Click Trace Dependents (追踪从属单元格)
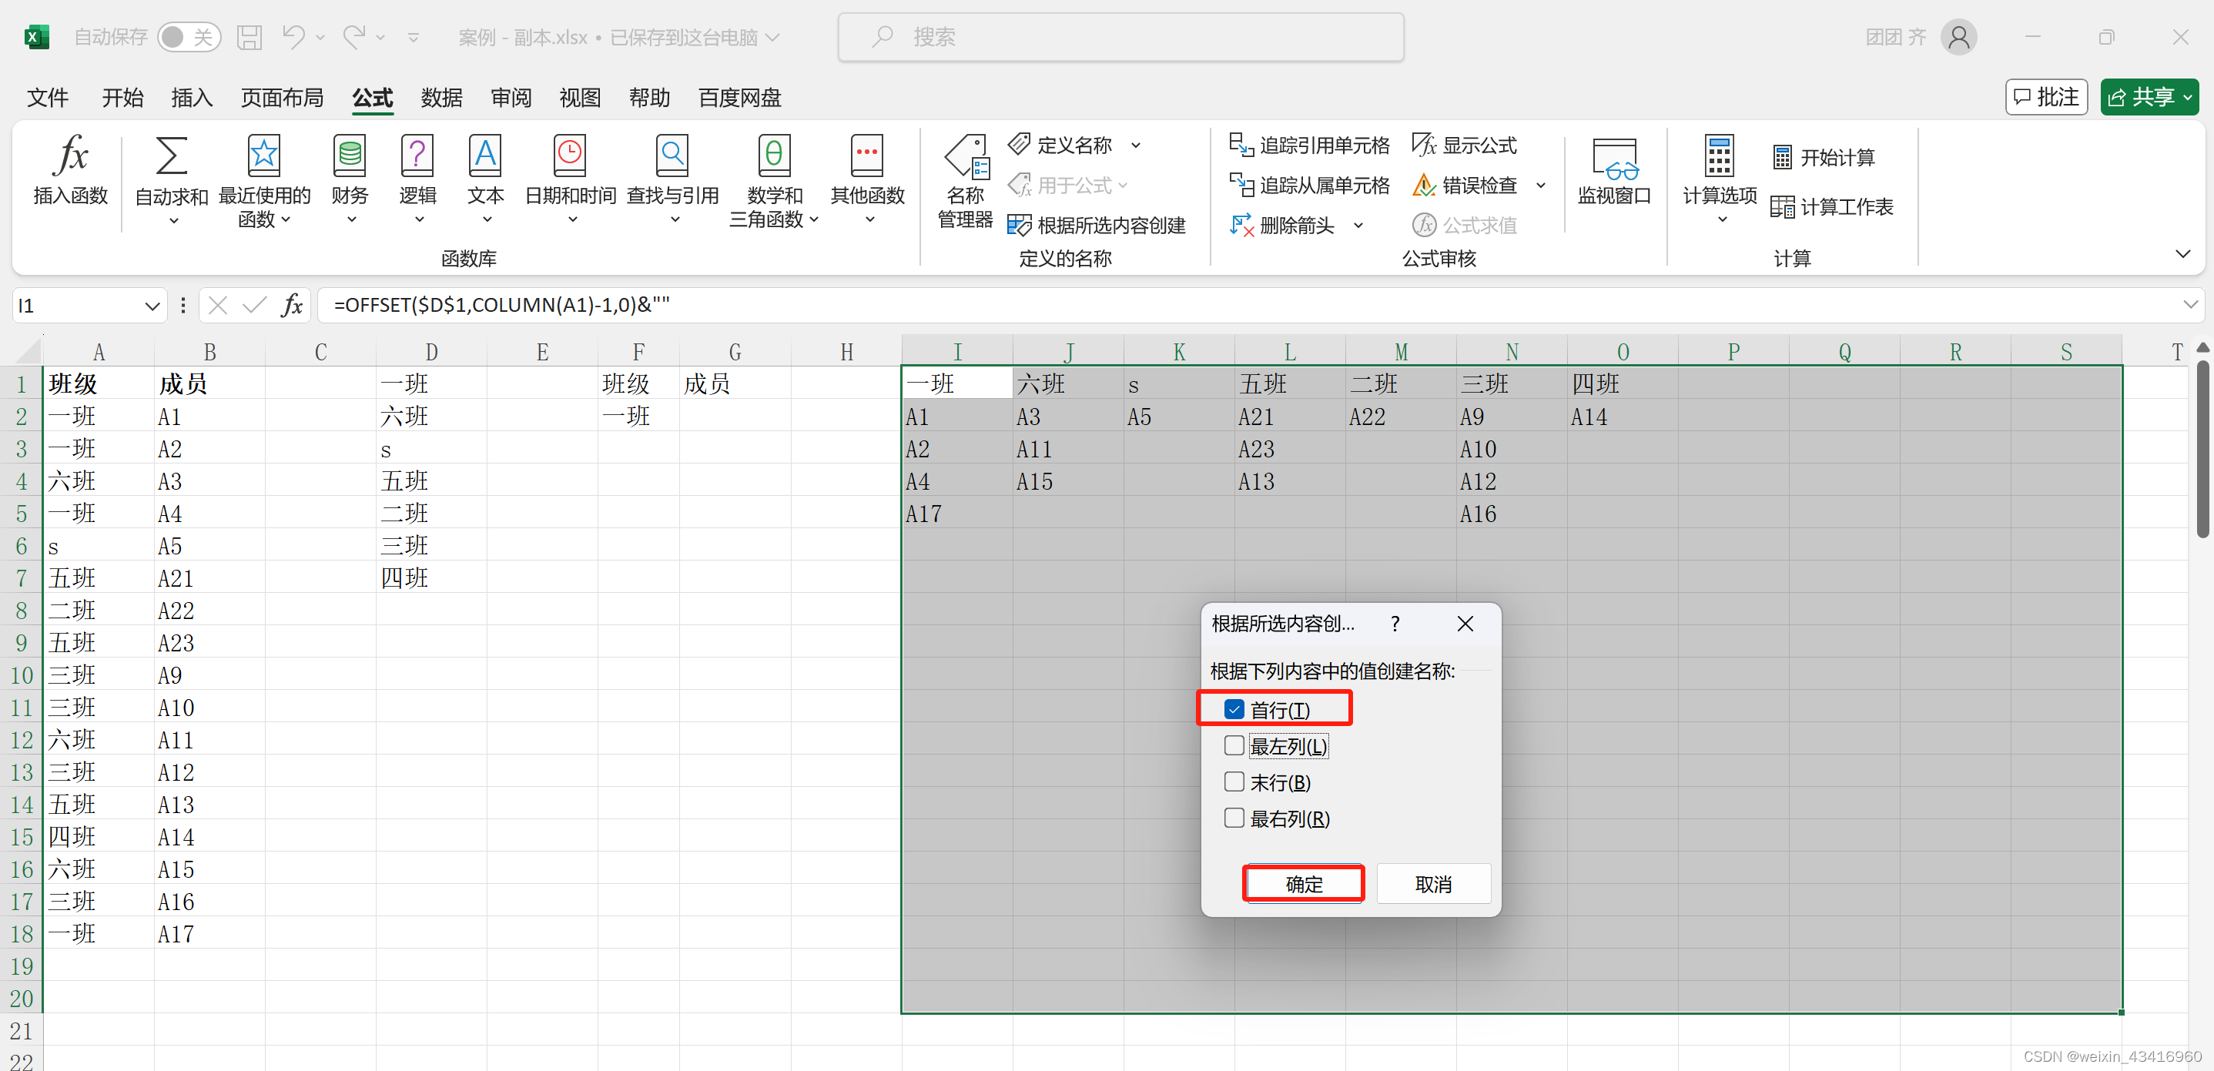 point(1309,185)
